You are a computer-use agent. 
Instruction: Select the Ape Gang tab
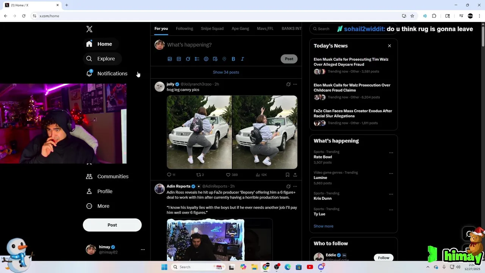coord(240,28)
